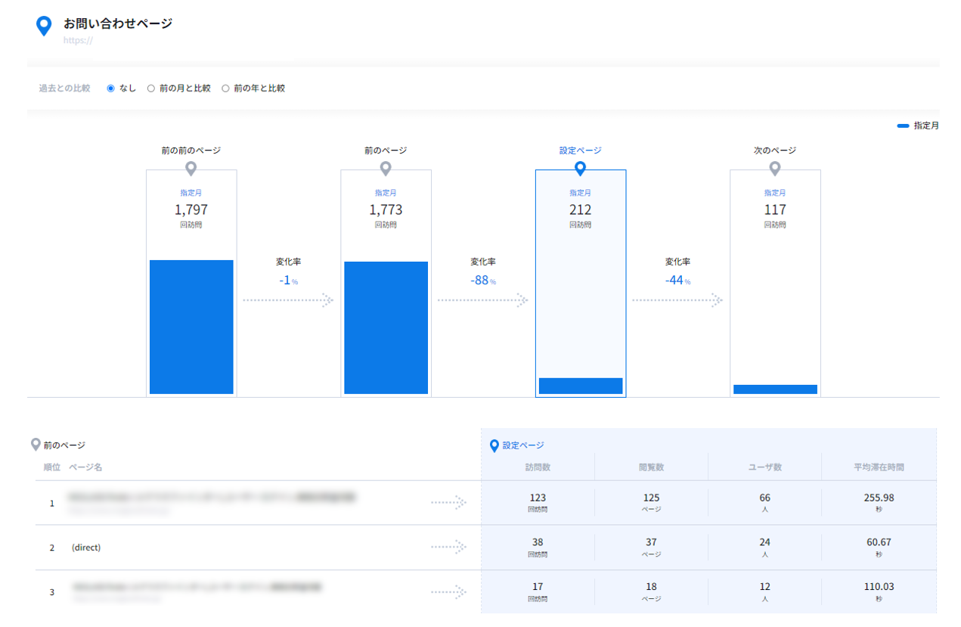Click the (direct) page name entry
The height and width of the screenshot is (627, 961).
[x=86, y=547]
